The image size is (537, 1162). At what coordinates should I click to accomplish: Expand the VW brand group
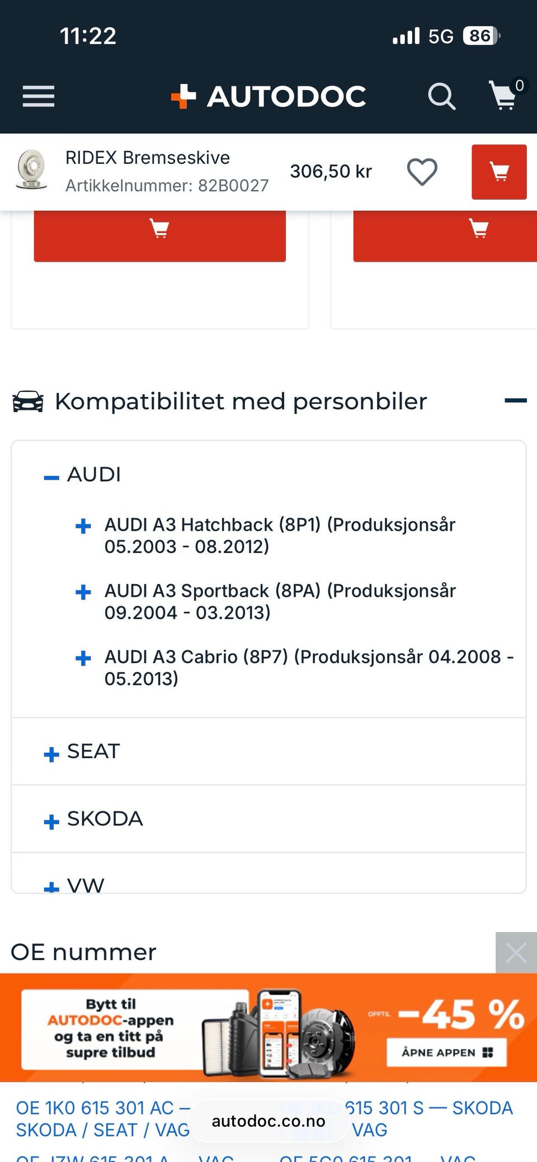coord(51,886)
